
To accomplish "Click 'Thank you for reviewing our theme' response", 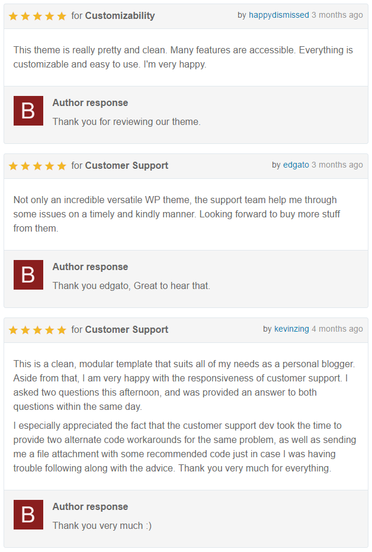I will pos(127,122).
